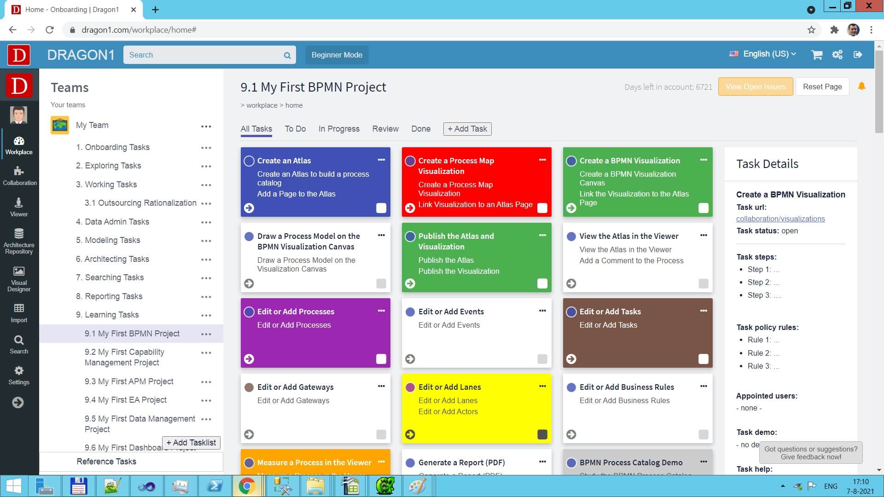Click View Open Issues button

point(755,87)
